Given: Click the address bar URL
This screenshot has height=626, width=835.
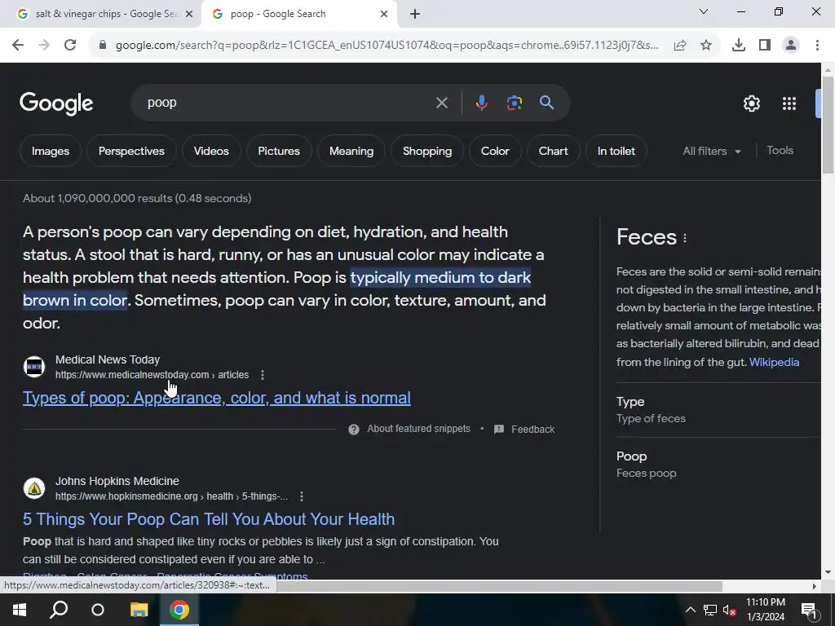Looking at the screenshot, I should [x=387, y=46].
